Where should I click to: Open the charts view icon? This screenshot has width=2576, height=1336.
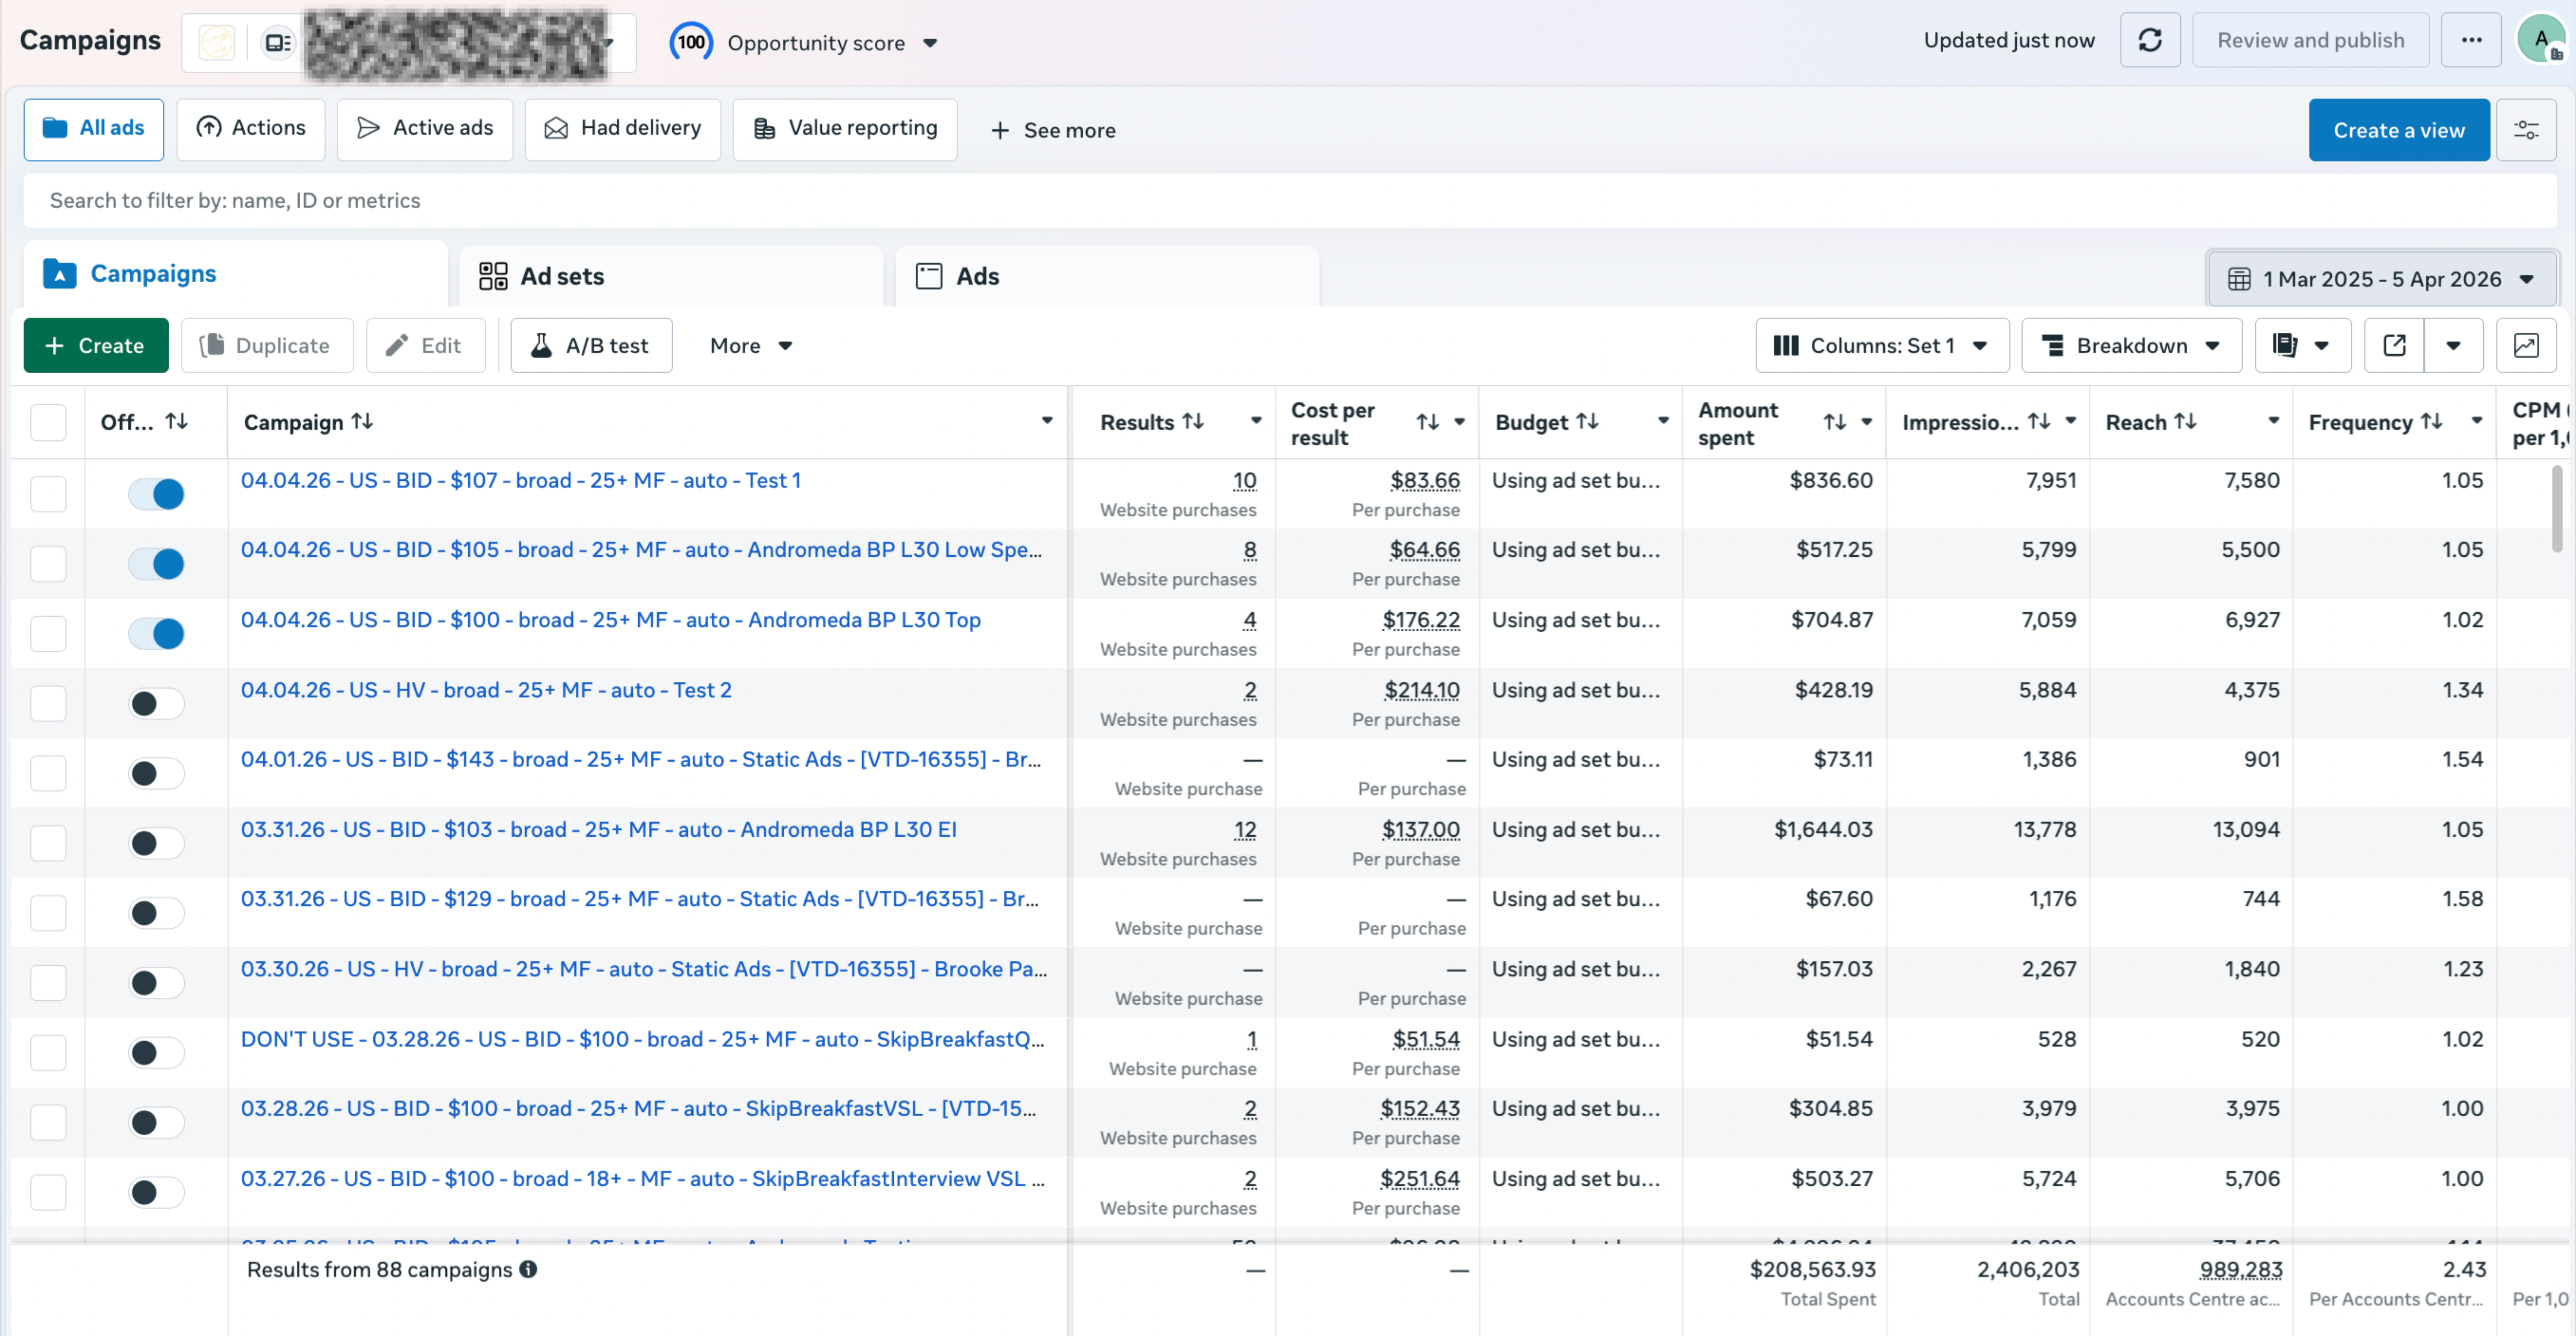point(2526,346)
